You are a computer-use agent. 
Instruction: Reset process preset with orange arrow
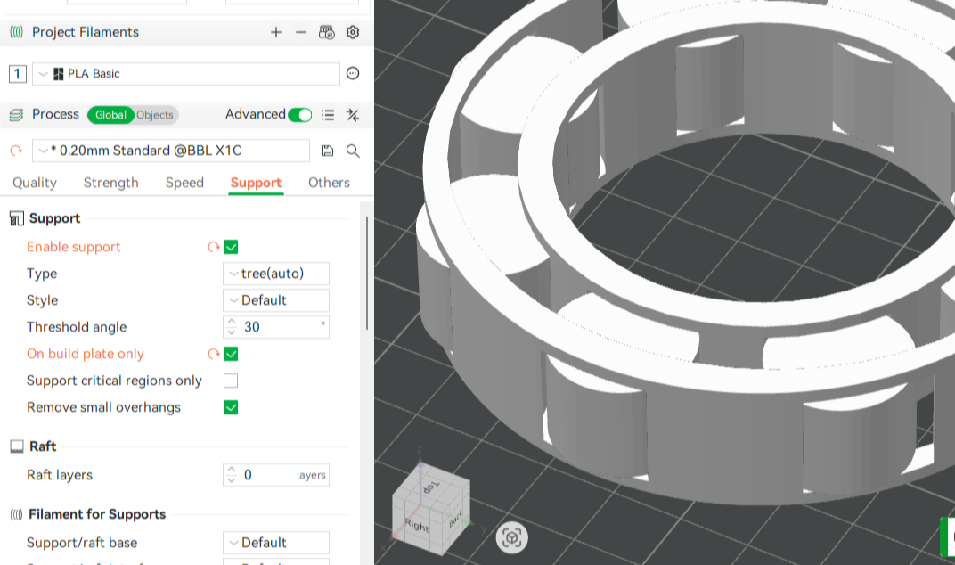[x=16, y=151]
